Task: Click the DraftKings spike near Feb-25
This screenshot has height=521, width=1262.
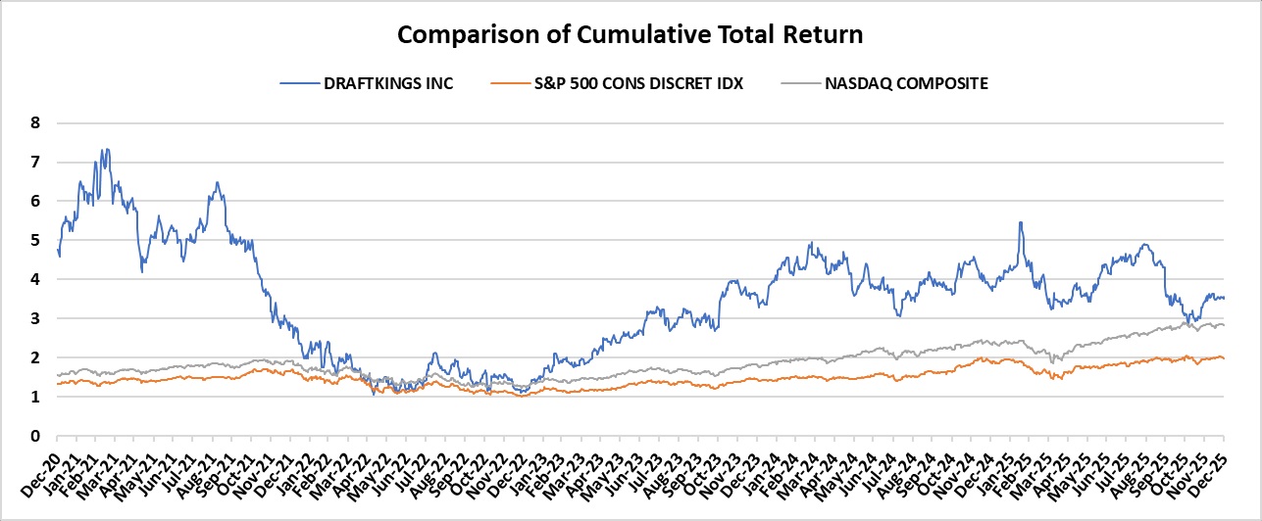Action: [1021, 223]
